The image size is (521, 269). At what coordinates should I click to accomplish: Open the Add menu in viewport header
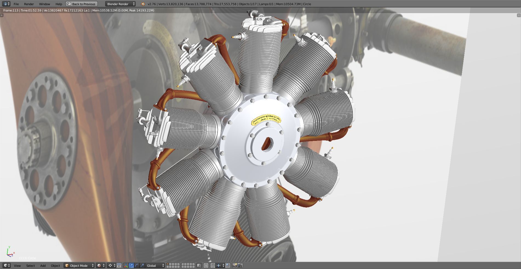[43, 265]
